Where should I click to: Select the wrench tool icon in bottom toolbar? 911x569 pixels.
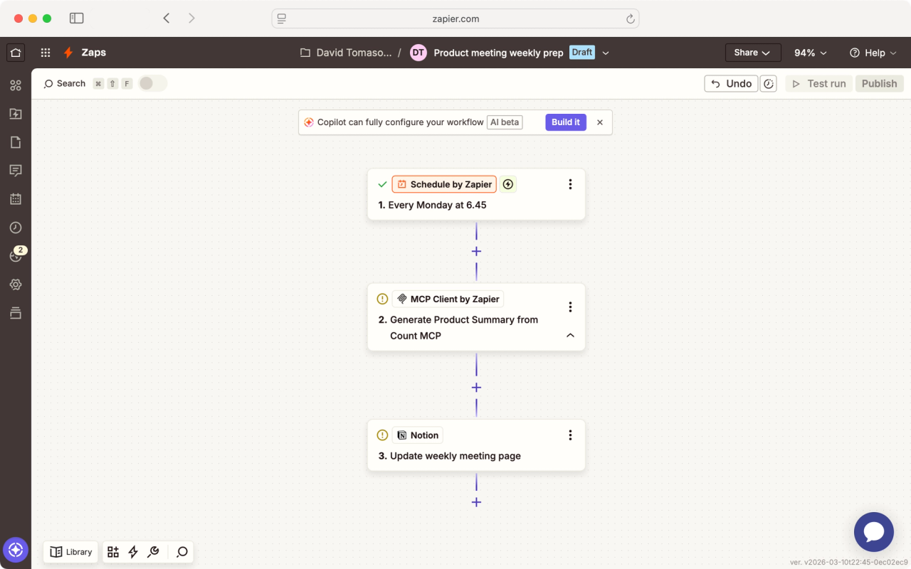(153, 551)
